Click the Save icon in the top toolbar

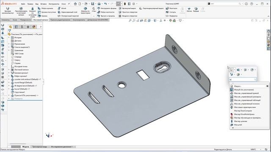(93, 4)
